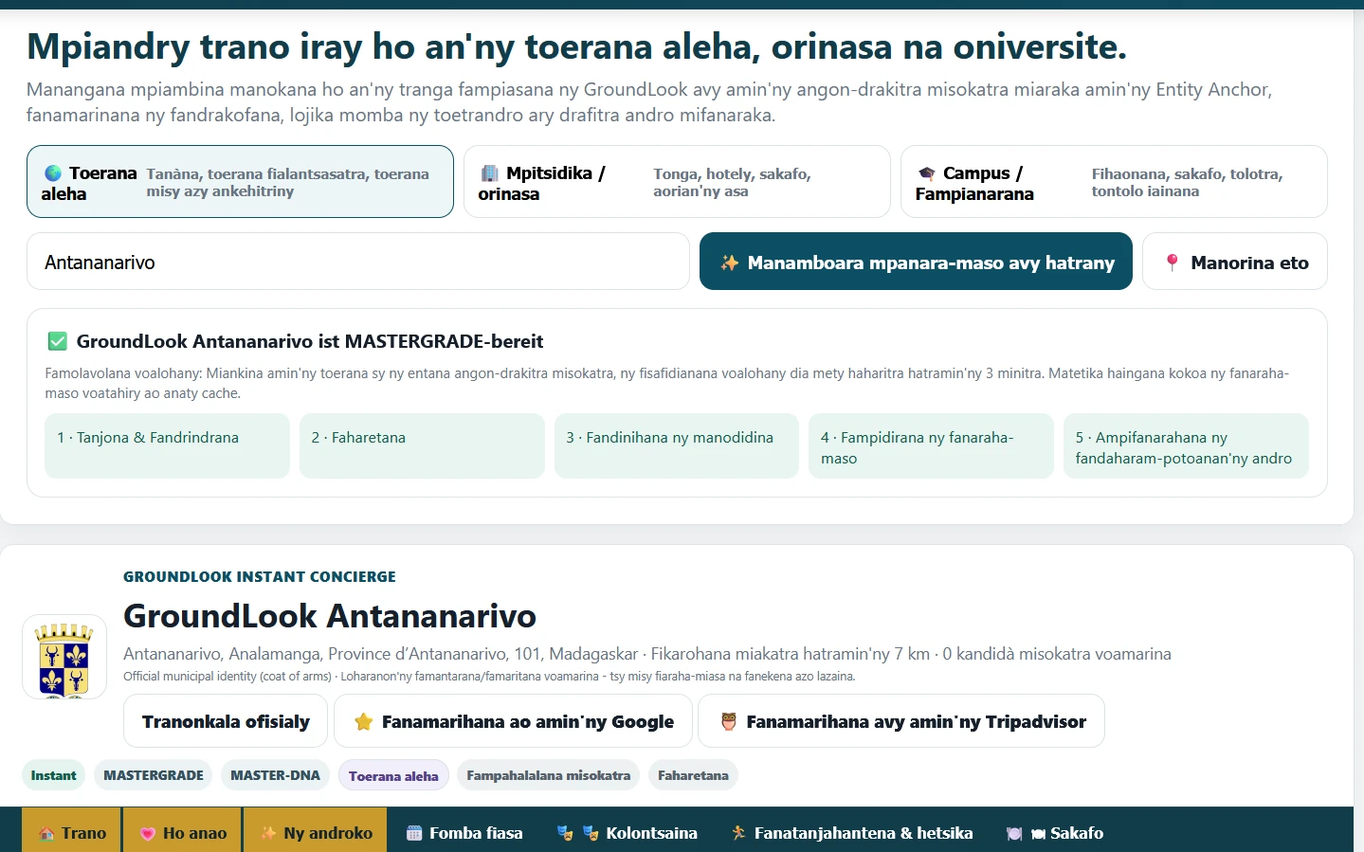Click the star icon on Google button
The width and height of the screenshot is (1364, 852).
(363, 722)
